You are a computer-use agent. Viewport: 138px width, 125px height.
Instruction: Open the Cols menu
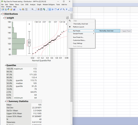pos(22,4)
